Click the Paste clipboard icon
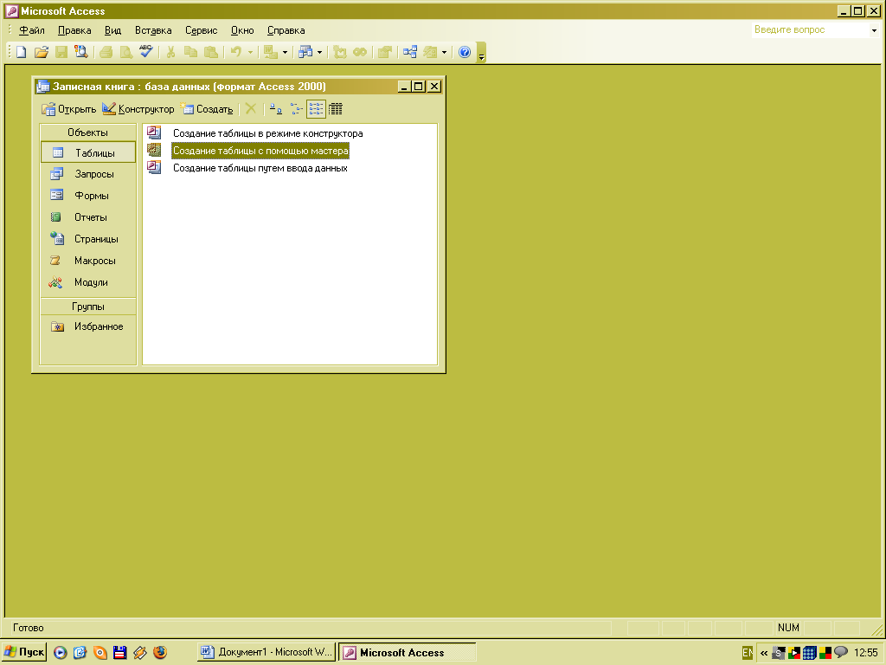 211,52
